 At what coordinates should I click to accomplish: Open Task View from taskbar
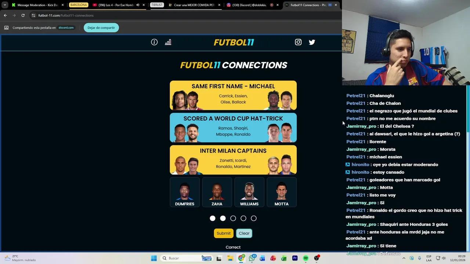click(219, 258)
